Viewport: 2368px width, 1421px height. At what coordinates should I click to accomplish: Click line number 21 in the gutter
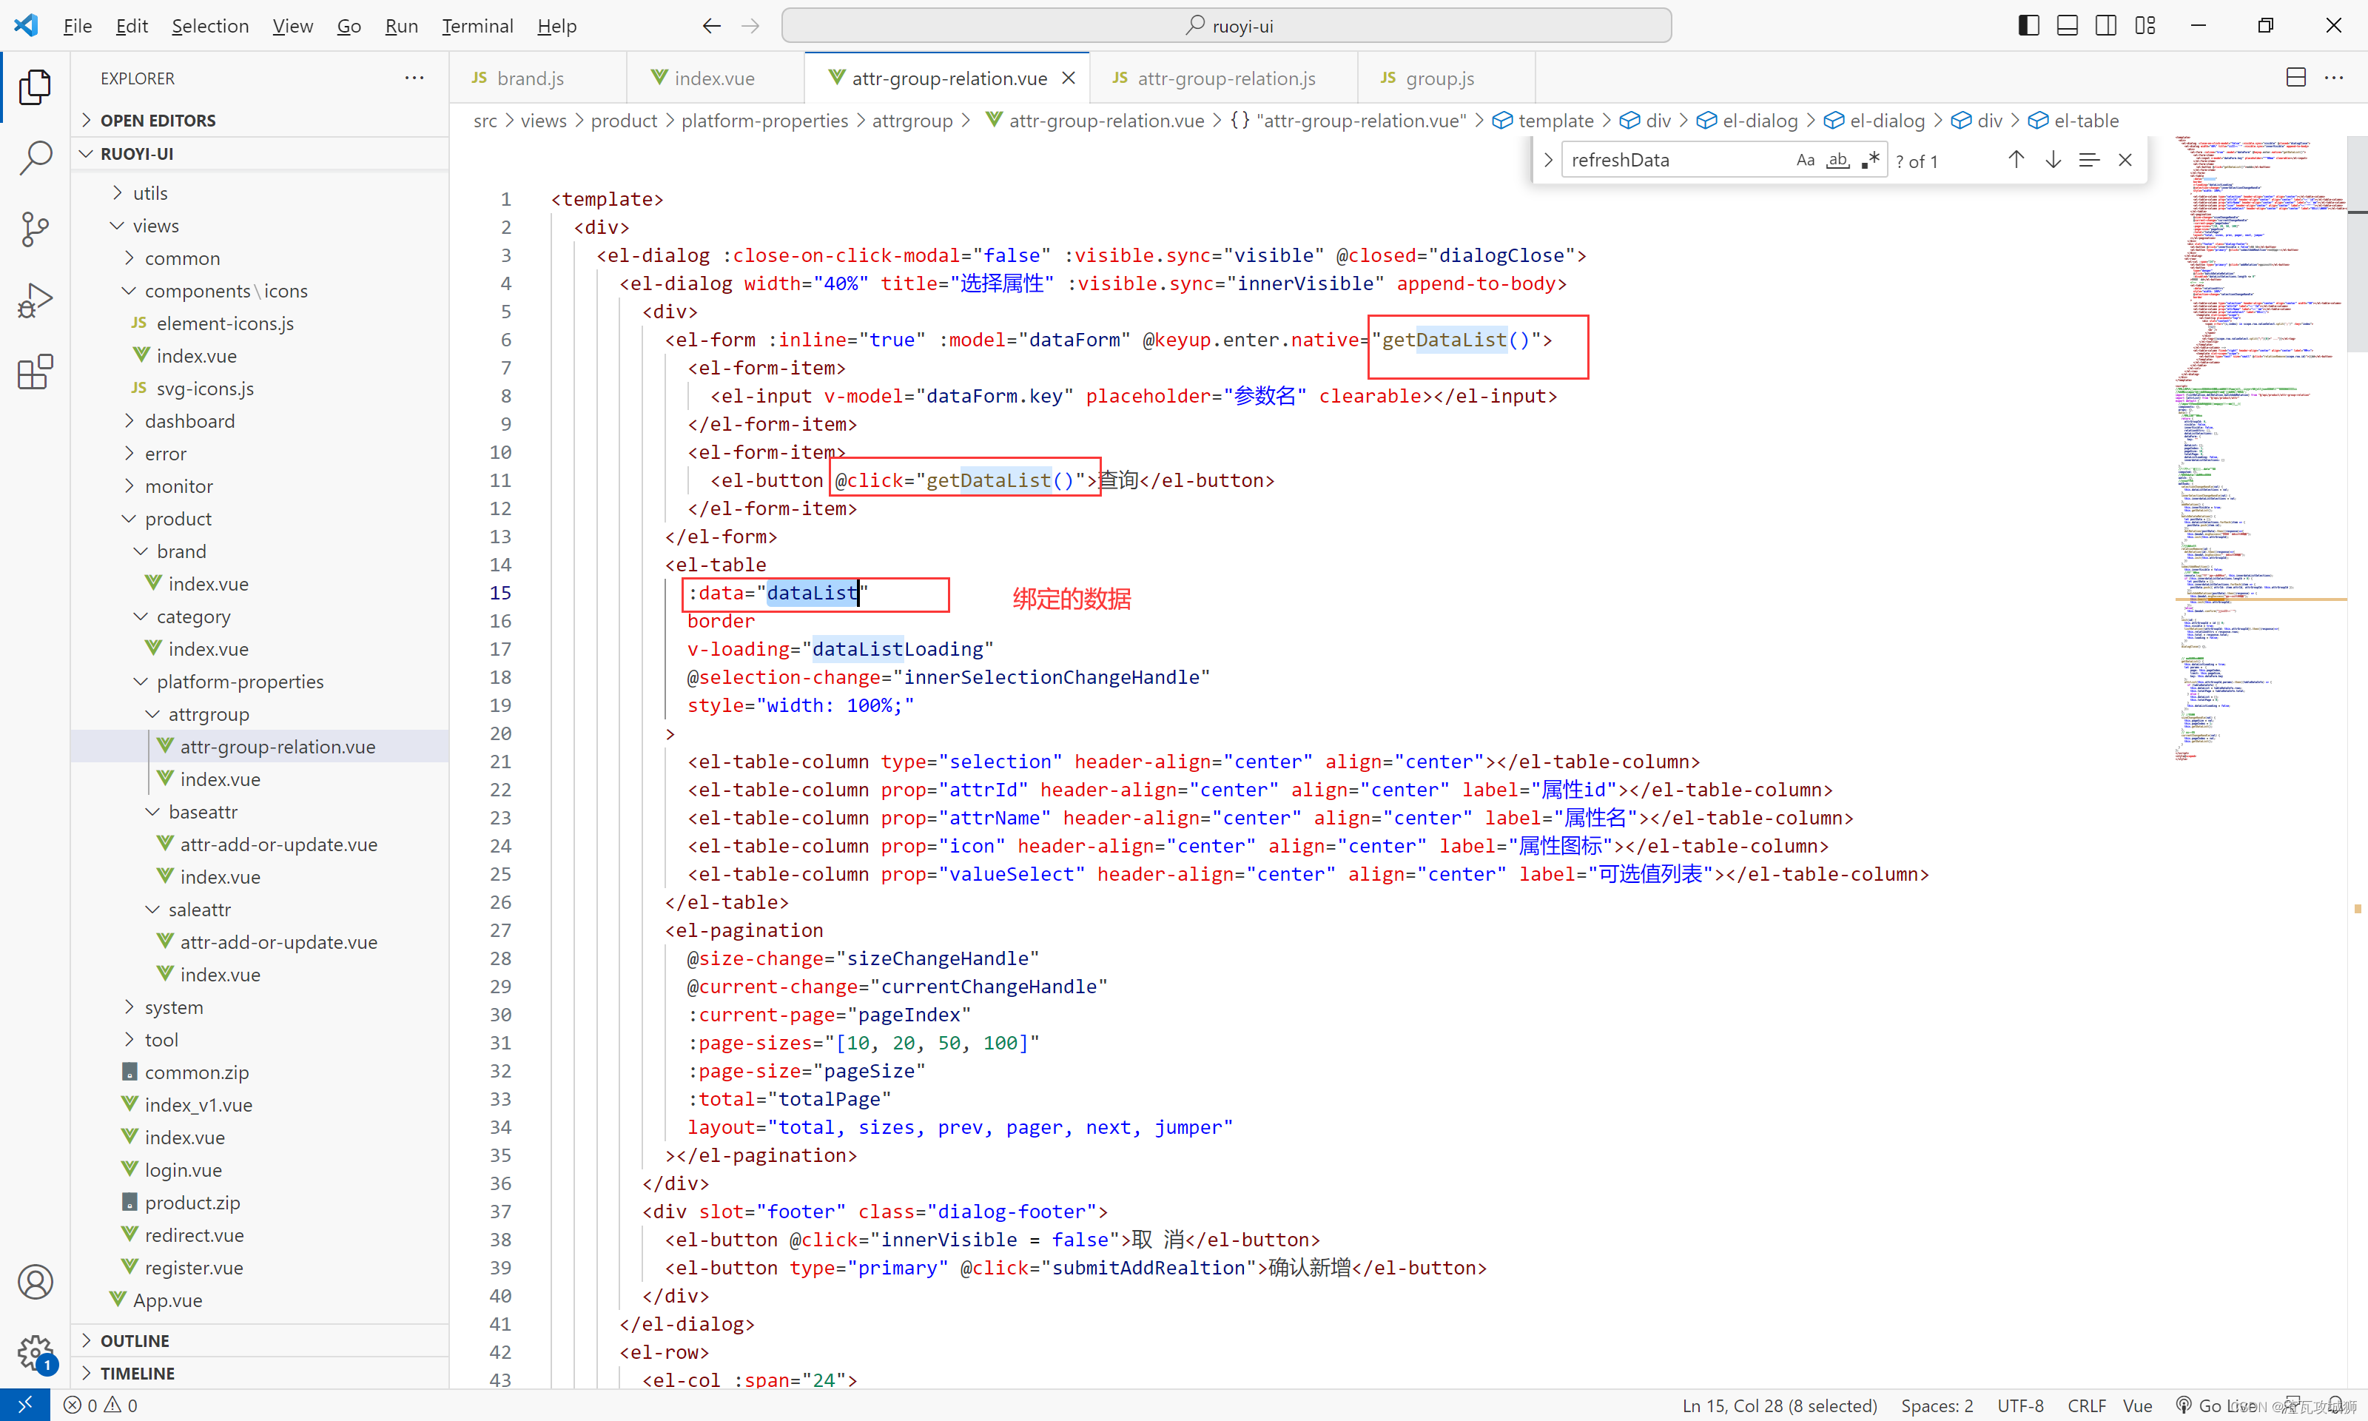[500, 762]
